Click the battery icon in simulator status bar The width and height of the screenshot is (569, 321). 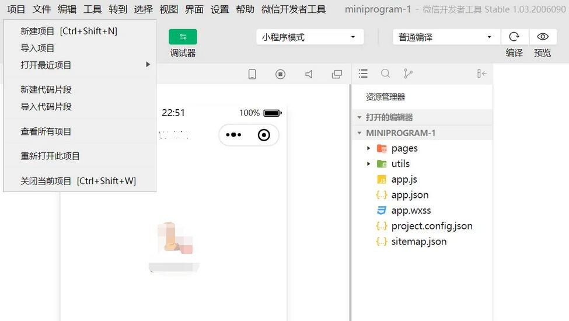273,113
